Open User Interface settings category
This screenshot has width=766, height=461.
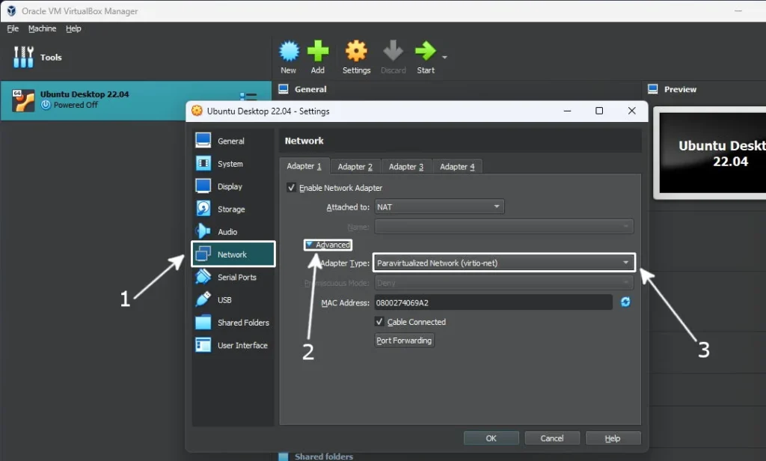(x=233, y=345)
